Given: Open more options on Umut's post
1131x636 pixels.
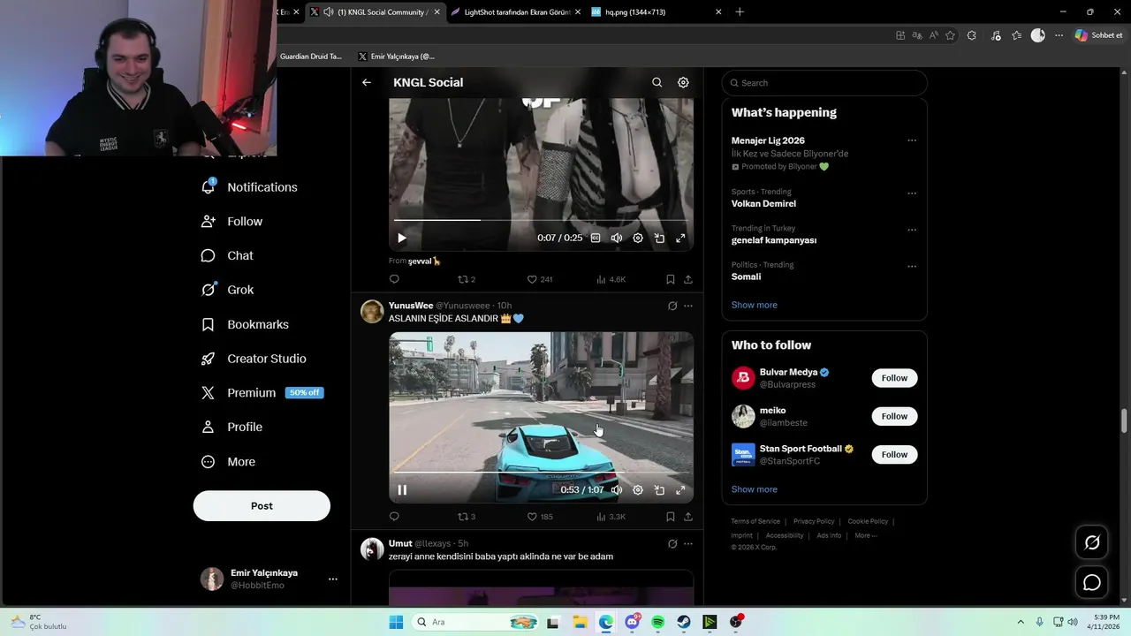Looking at the screenshot, I should point(688,543).
